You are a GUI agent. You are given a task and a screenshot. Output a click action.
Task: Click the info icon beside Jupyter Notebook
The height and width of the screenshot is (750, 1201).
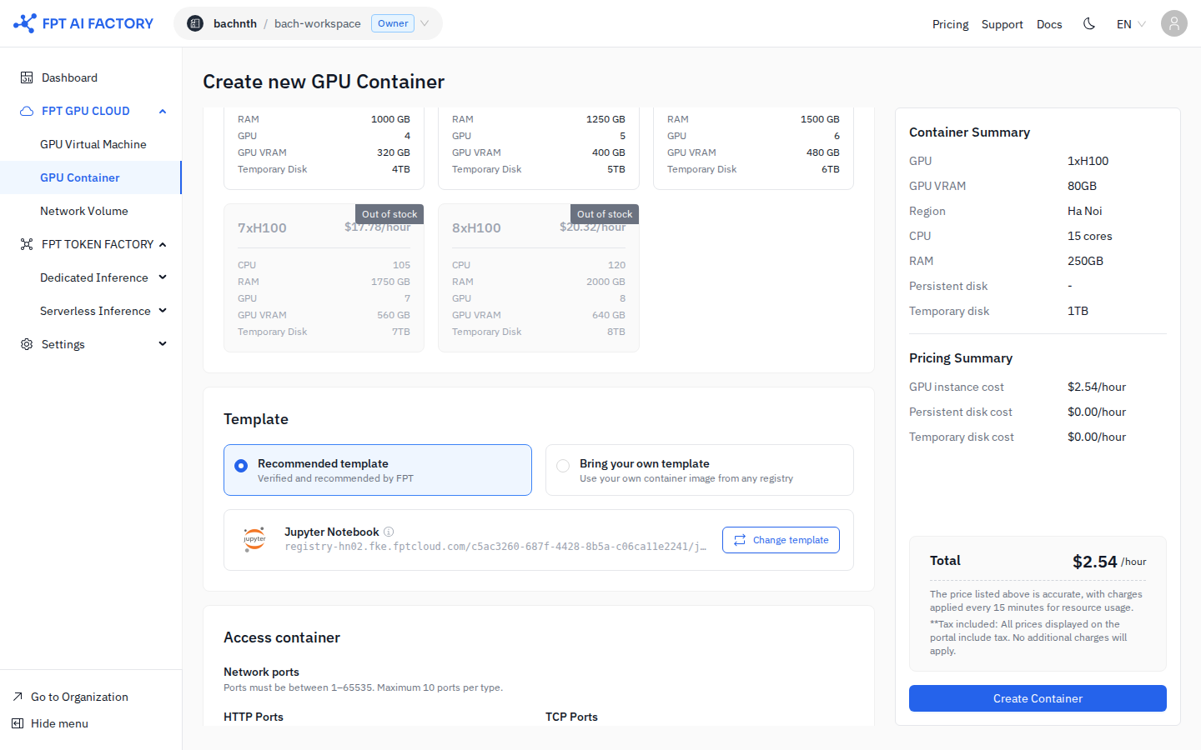pyautogui.click(x=389, y=532)
